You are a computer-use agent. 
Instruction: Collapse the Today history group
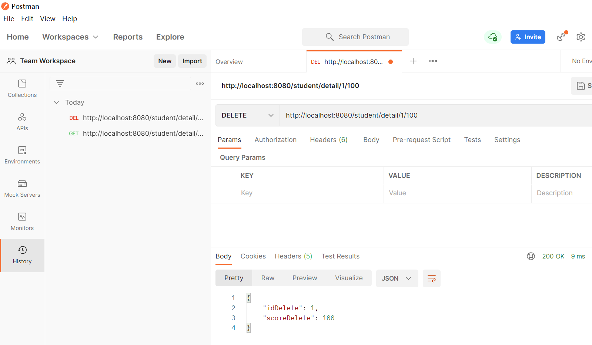point(56,102)
